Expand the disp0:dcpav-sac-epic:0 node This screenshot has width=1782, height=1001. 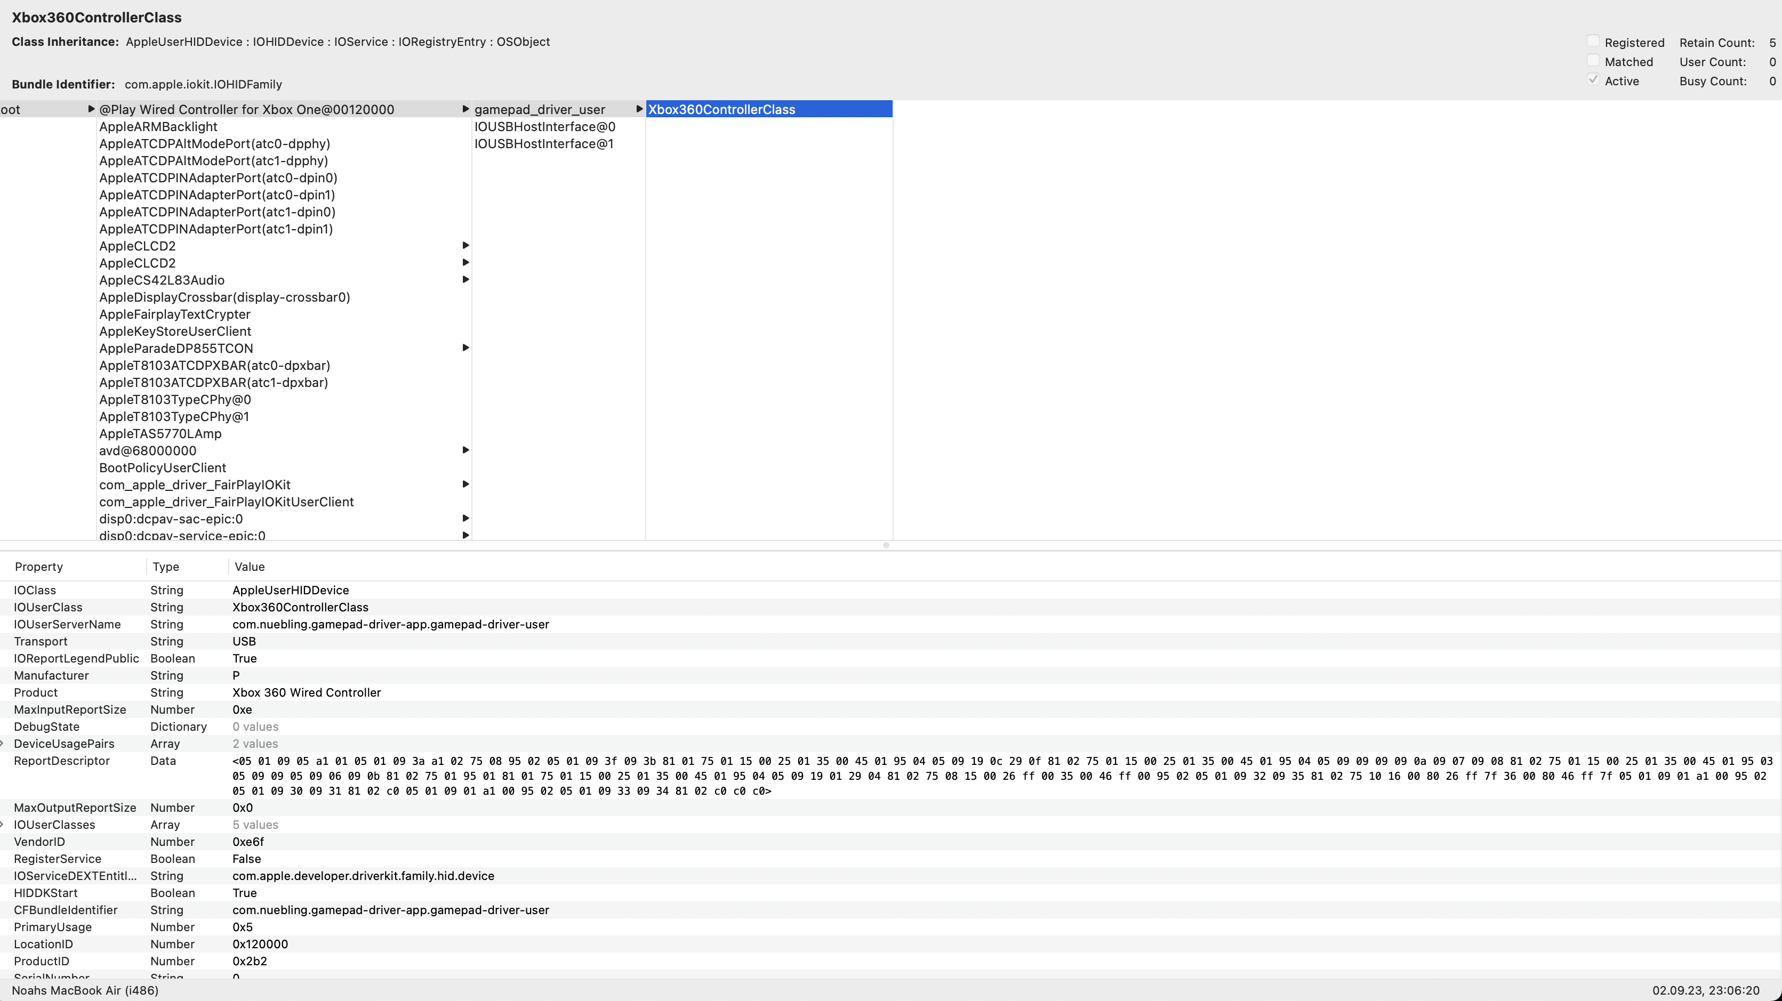[465, 518]
